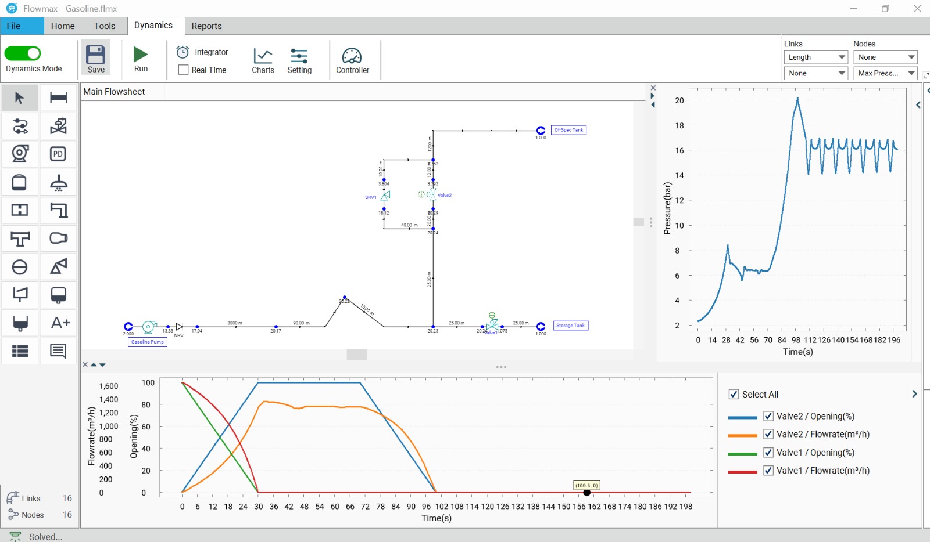
Task: Open the File menu
Action: [x=14, y=26]
